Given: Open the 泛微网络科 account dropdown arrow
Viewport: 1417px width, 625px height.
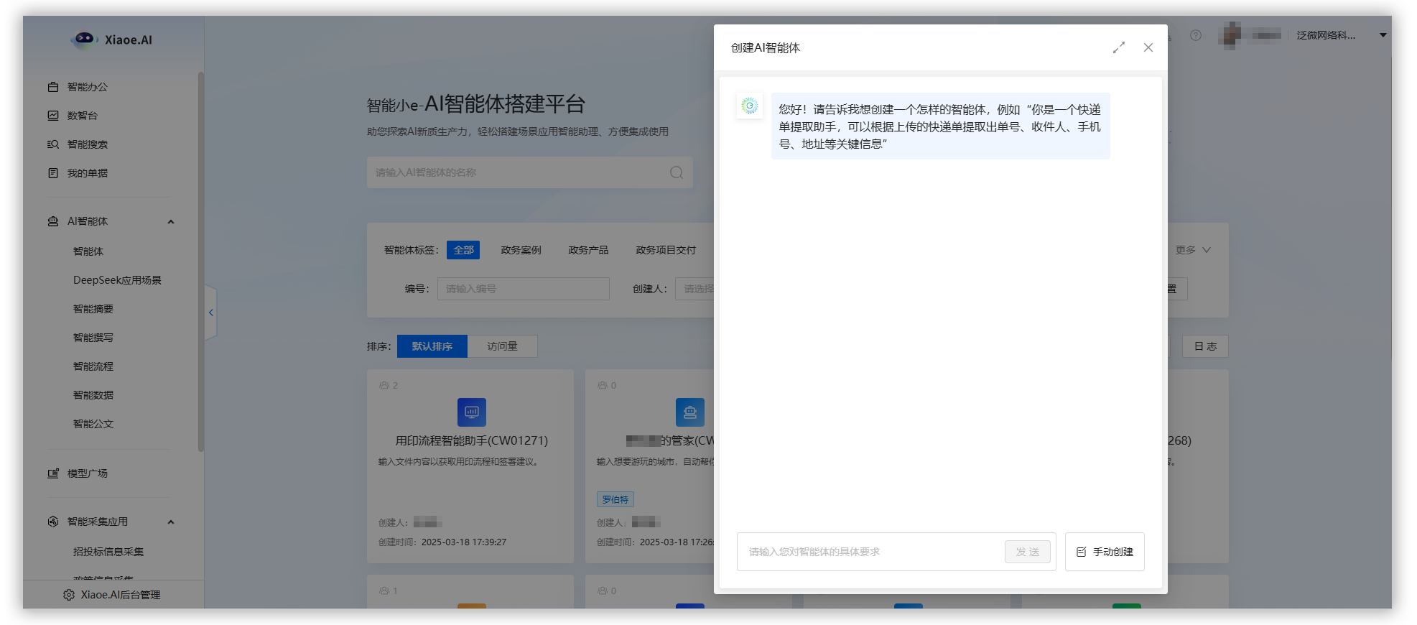Looking at the screenshot, I should click(1383, 35).
